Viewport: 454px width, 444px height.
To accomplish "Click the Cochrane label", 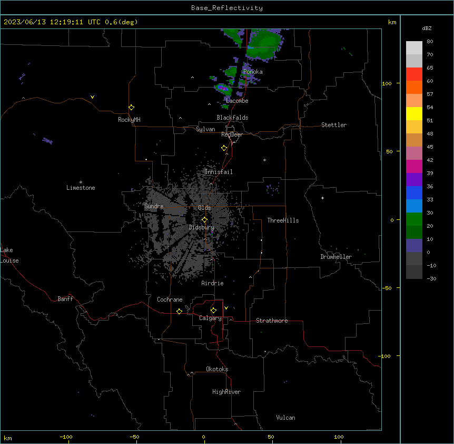I will tap(170, 300).
